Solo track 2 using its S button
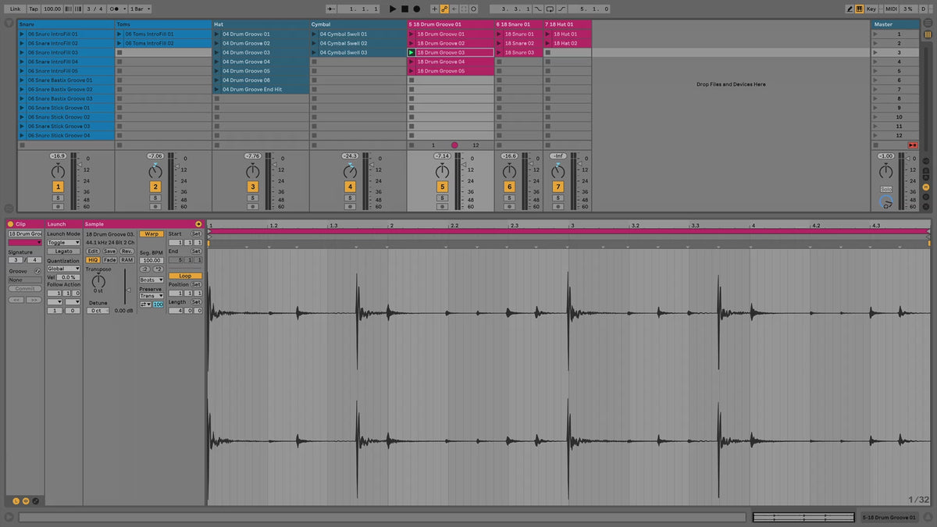The height and width of the screenshot is (527, 937). pyautogui.click(x=155, y=198)
